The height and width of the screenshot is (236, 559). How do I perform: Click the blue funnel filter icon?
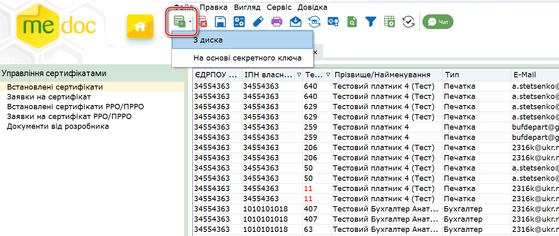pos(370,22)
